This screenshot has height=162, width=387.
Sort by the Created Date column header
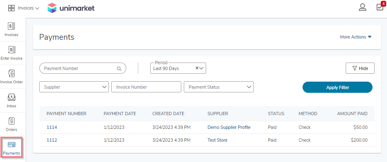click(168, 114)
